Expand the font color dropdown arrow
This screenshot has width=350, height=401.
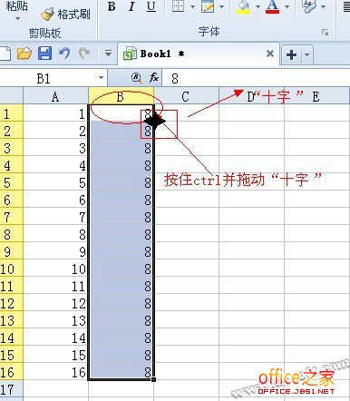click(287, 6)
